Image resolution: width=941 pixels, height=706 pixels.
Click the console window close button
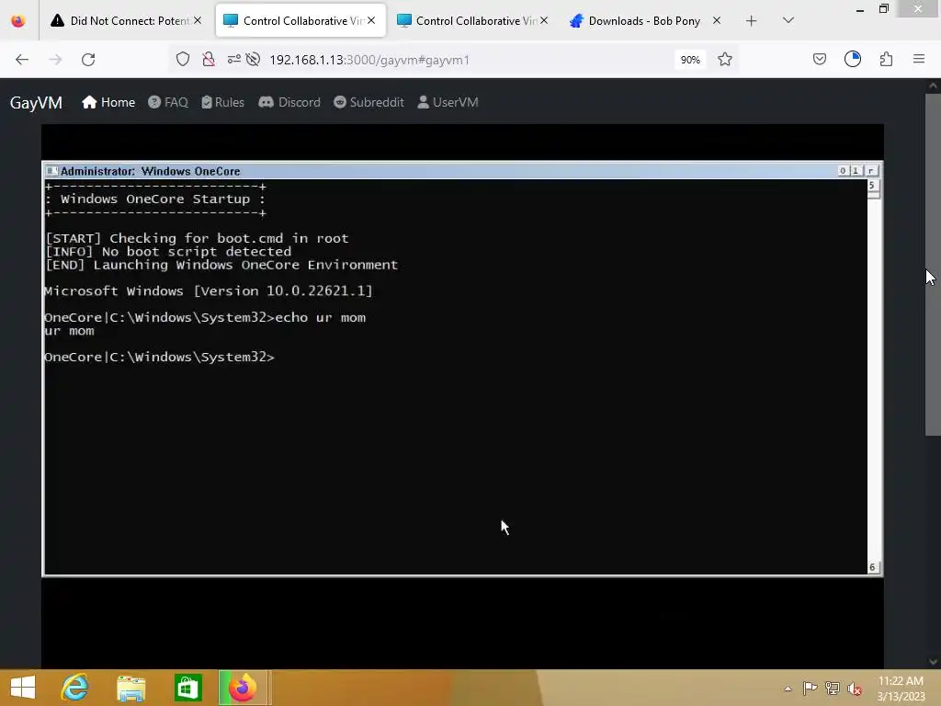click(871, 171)
